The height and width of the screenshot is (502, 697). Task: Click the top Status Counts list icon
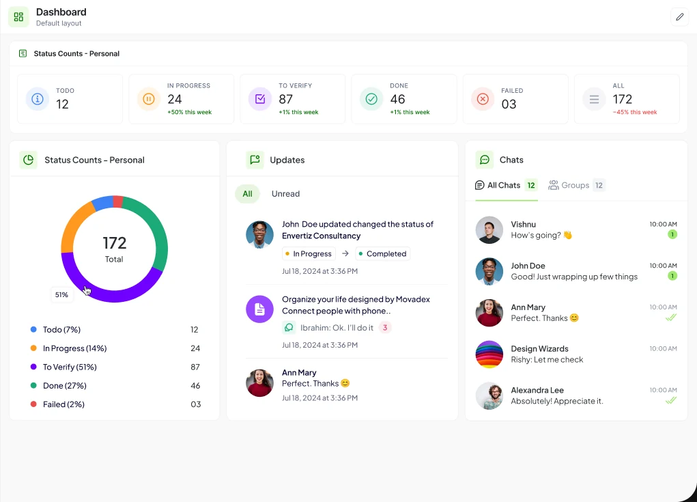[23, 53]
